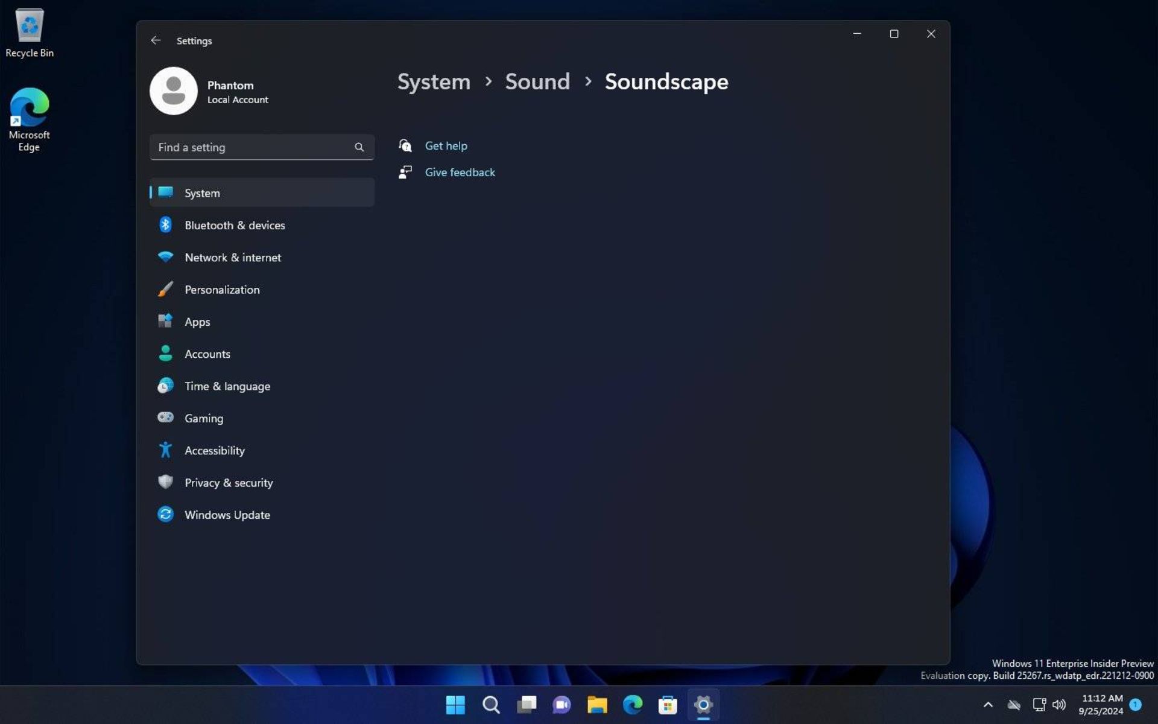Open Gaming settings
Image resolution: width=1158 pixels, height=724 pixels.
[203, 418]
